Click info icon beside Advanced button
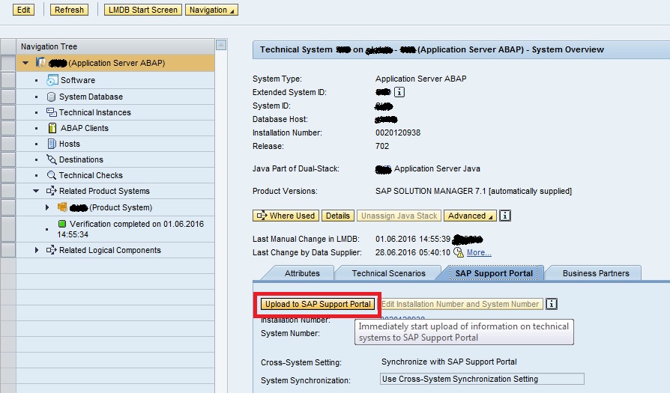This screenshot has width=670, height=393. 505,216
